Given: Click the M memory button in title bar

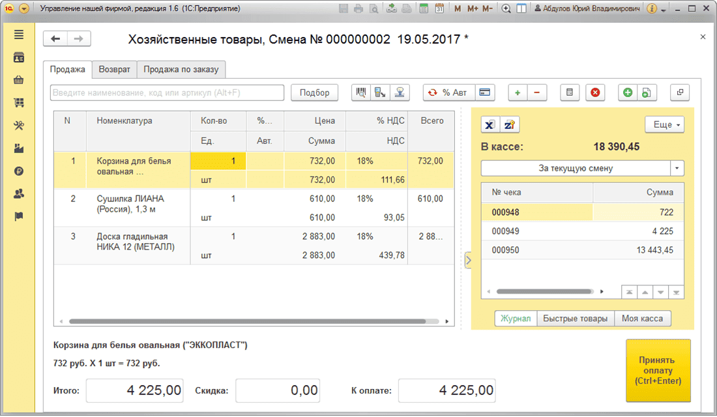Looking at the screenshot, I should [x=458, y=8].
